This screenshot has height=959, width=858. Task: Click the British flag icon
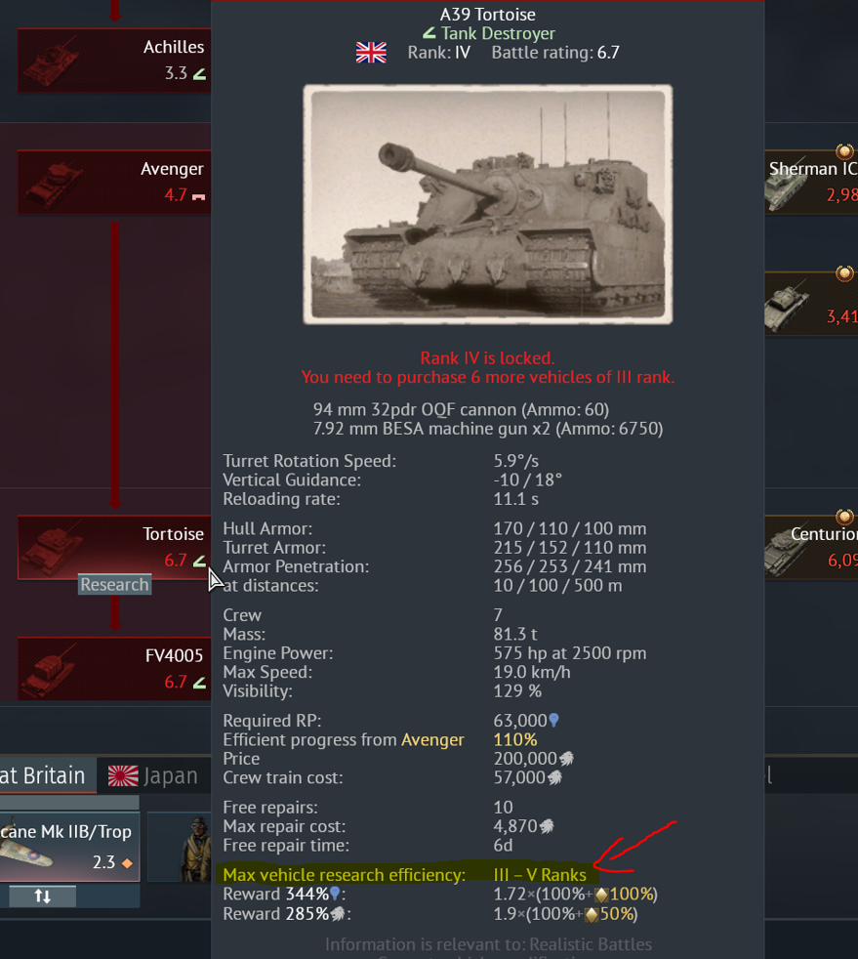[x=371, y=53]
